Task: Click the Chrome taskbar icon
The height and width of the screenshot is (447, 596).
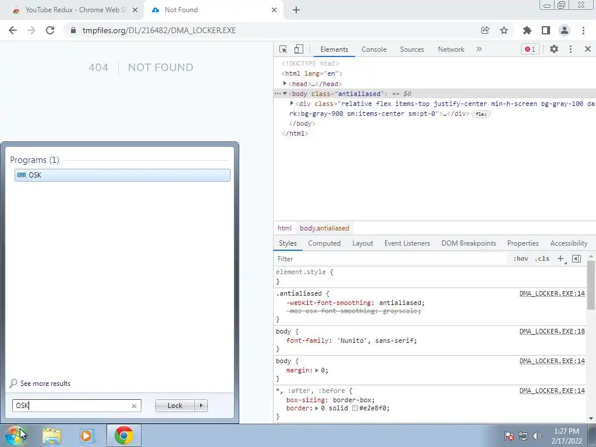Action: [x=123, y=435]
